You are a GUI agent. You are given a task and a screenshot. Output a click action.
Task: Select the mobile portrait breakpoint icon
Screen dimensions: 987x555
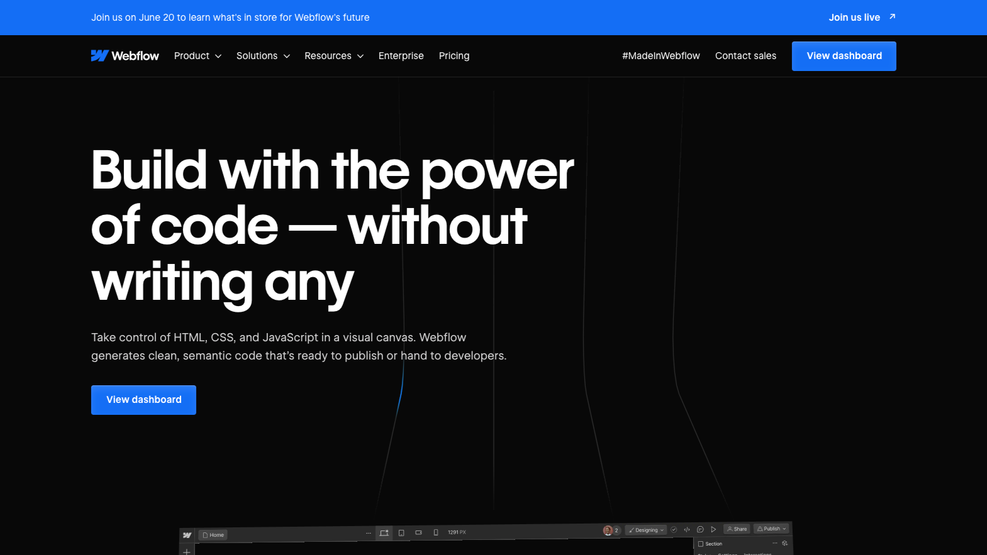pos(436,532)
